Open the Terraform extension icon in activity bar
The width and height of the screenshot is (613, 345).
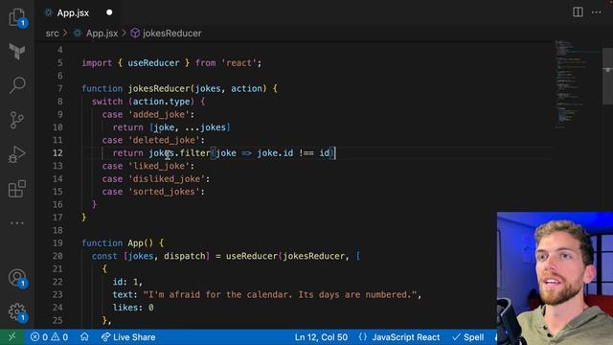[17, 51]
